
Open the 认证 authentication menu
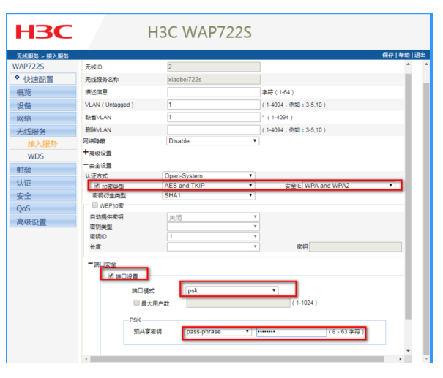(x=43, y=183)
